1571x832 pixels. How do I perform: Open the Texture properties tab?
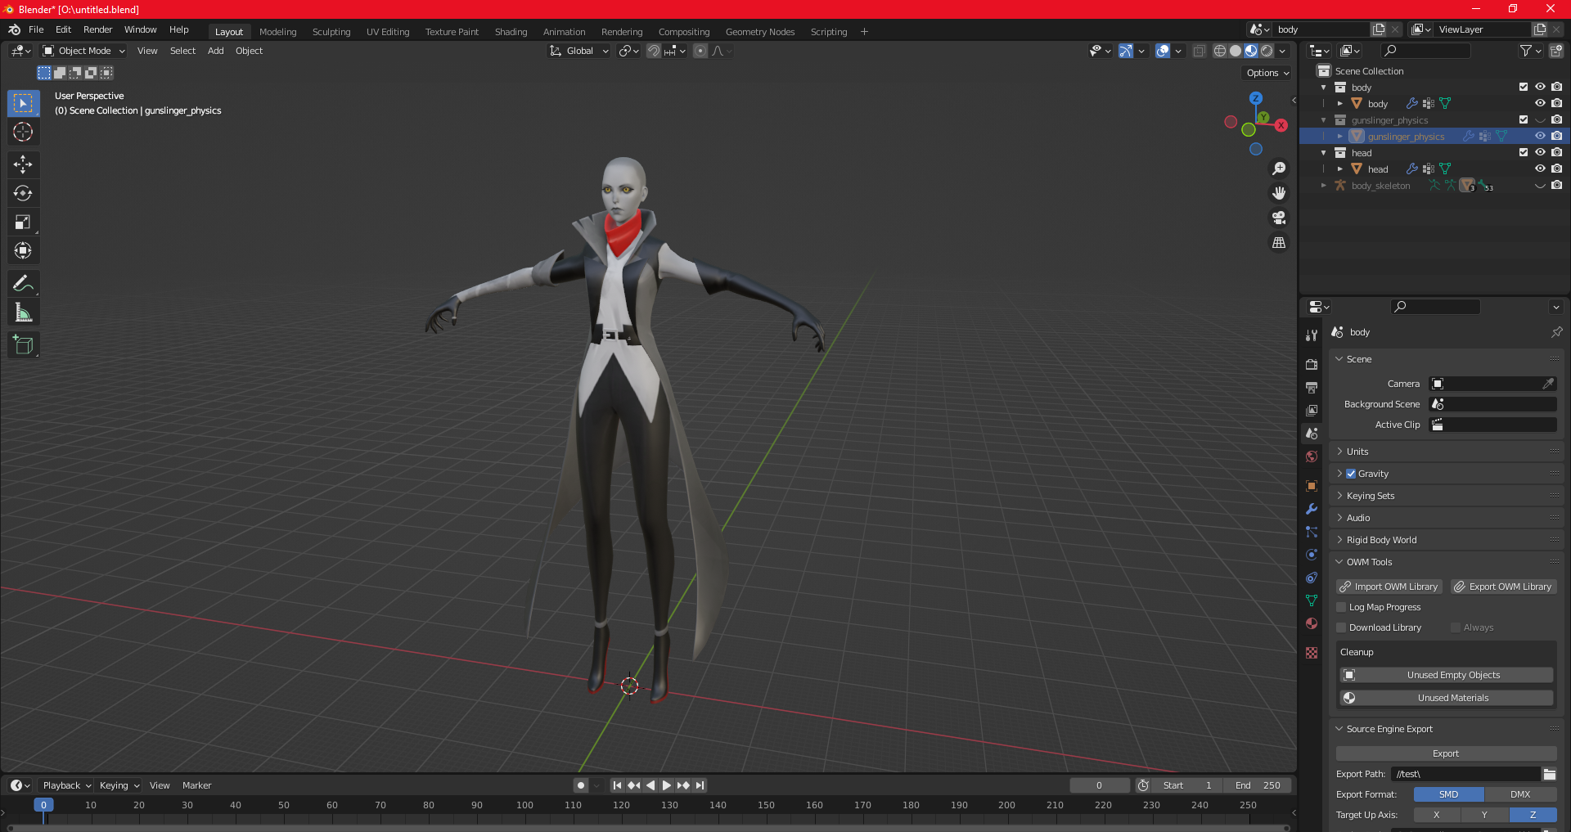(x=1312, y=653)
